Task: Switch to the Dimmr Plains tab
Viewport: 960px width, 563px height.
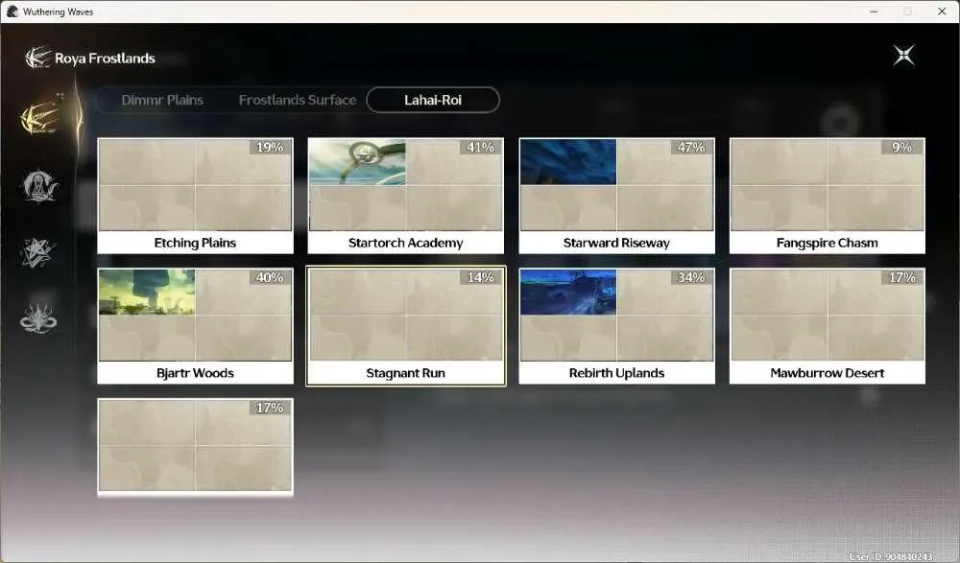Action: (x=162, y=101)
